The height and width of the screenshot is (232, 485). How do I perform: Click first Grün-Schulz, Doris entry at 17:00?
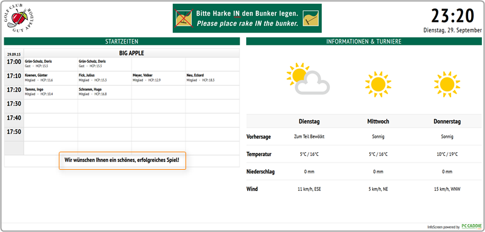pos(39,63)
